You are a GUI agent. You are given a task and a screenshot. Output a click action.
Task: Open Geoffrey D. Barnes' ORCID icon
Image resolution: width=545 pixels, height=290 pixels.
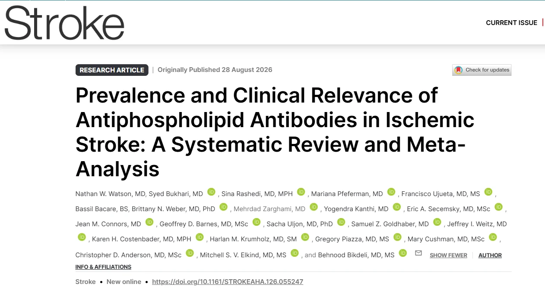coord(257,222)
